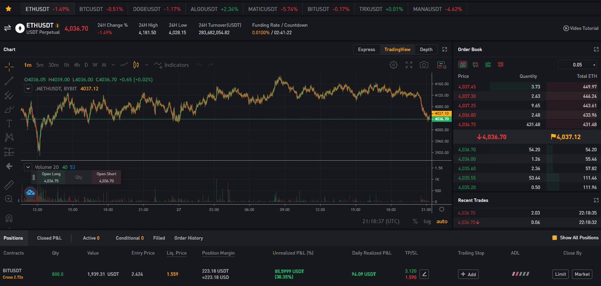Image resolution: width=601 pixels, height=286 pixels.
Task: Open the Filled orders tab
Action: click(159, 238)
